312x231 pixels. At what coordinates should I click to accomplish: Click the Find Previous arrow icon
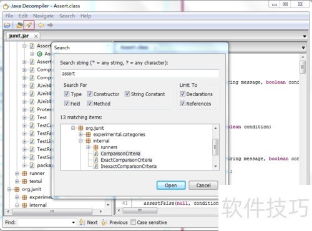104,222
